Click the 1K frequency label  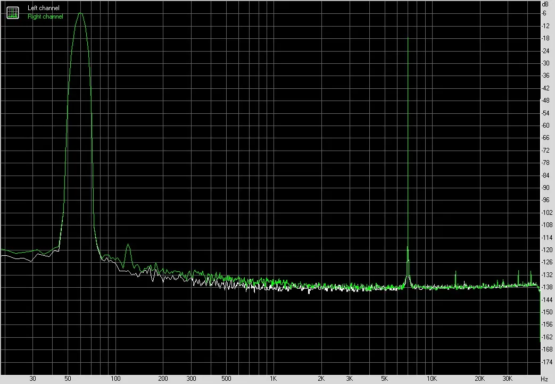273,379
